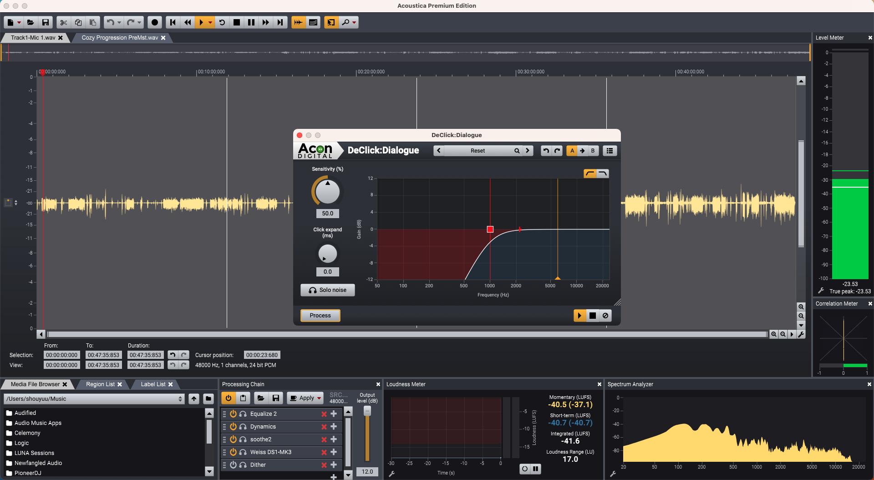Select the selection tool icon
Screen dimensions: 874x480
[331, 22]
